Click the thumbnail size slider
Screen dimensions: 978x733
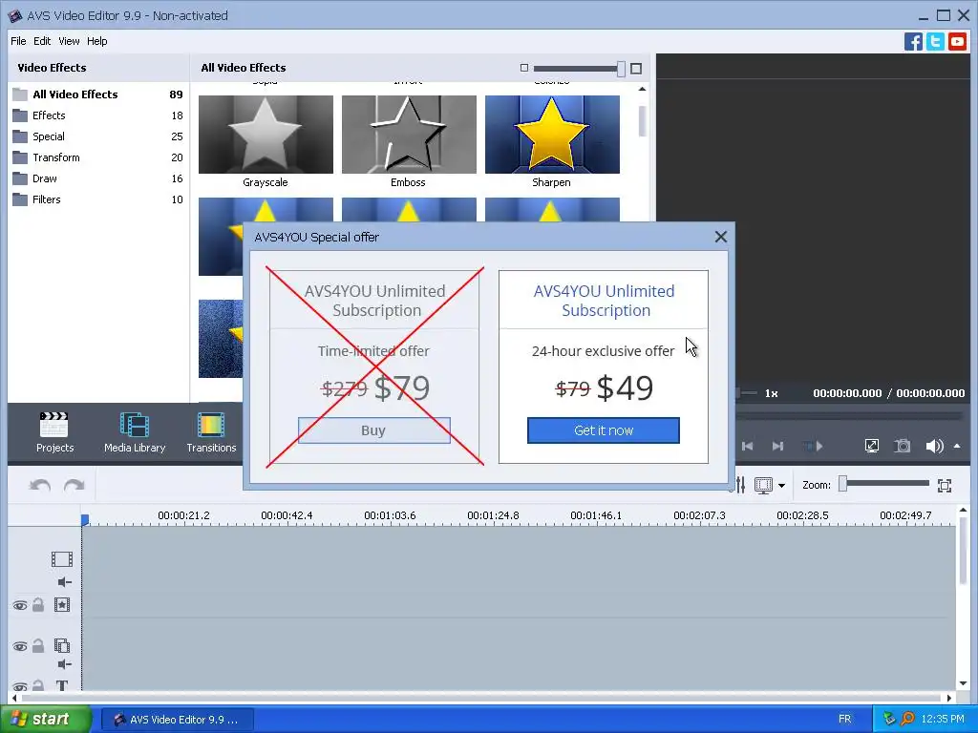(x=579, y=69)
